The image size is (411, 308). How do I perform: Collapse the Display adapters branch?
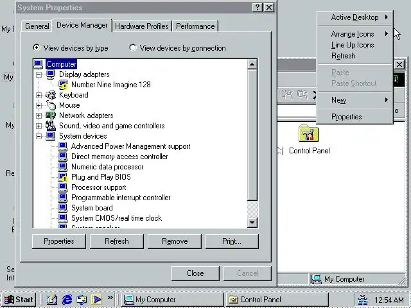pos(39,74)
